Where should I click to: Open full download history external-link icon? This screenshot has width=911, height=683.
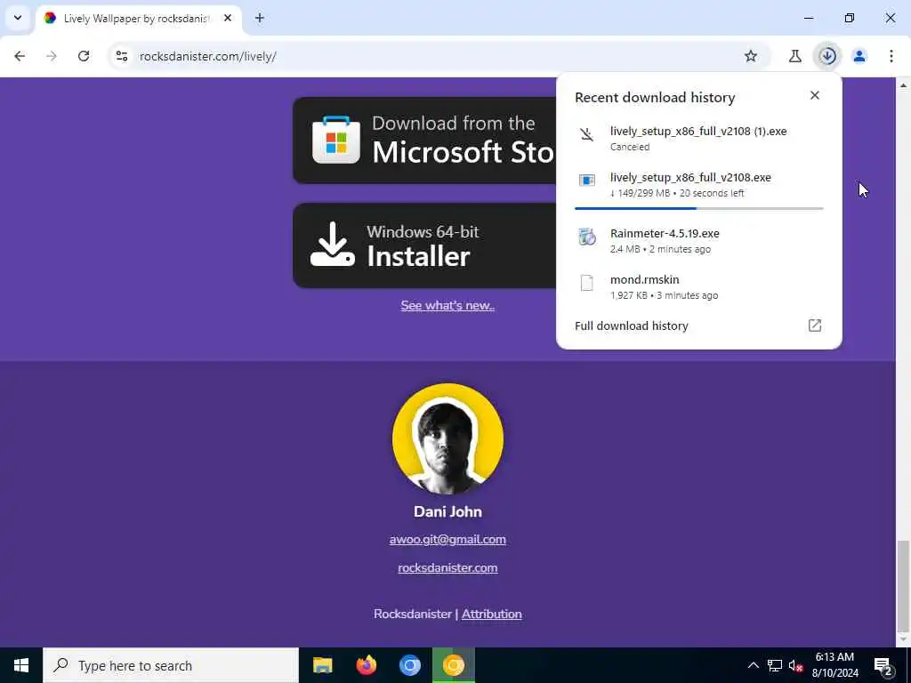pos(815,325)
